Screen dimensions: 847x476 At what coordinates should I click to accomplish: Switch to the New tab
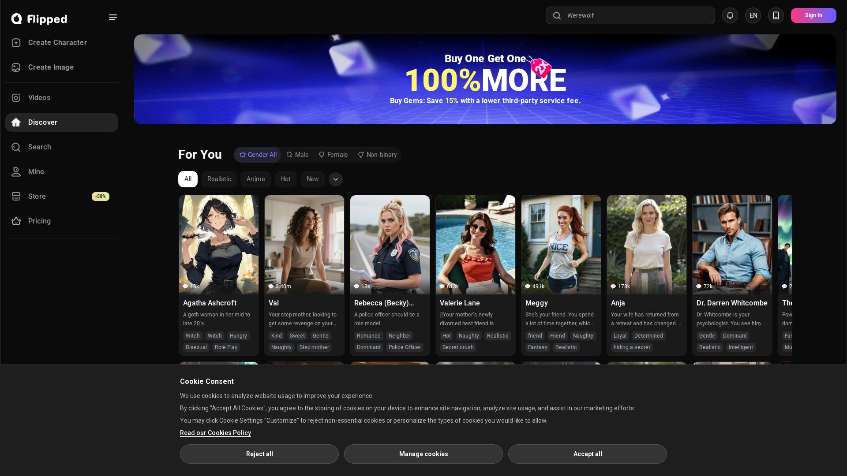coord(313,179)
